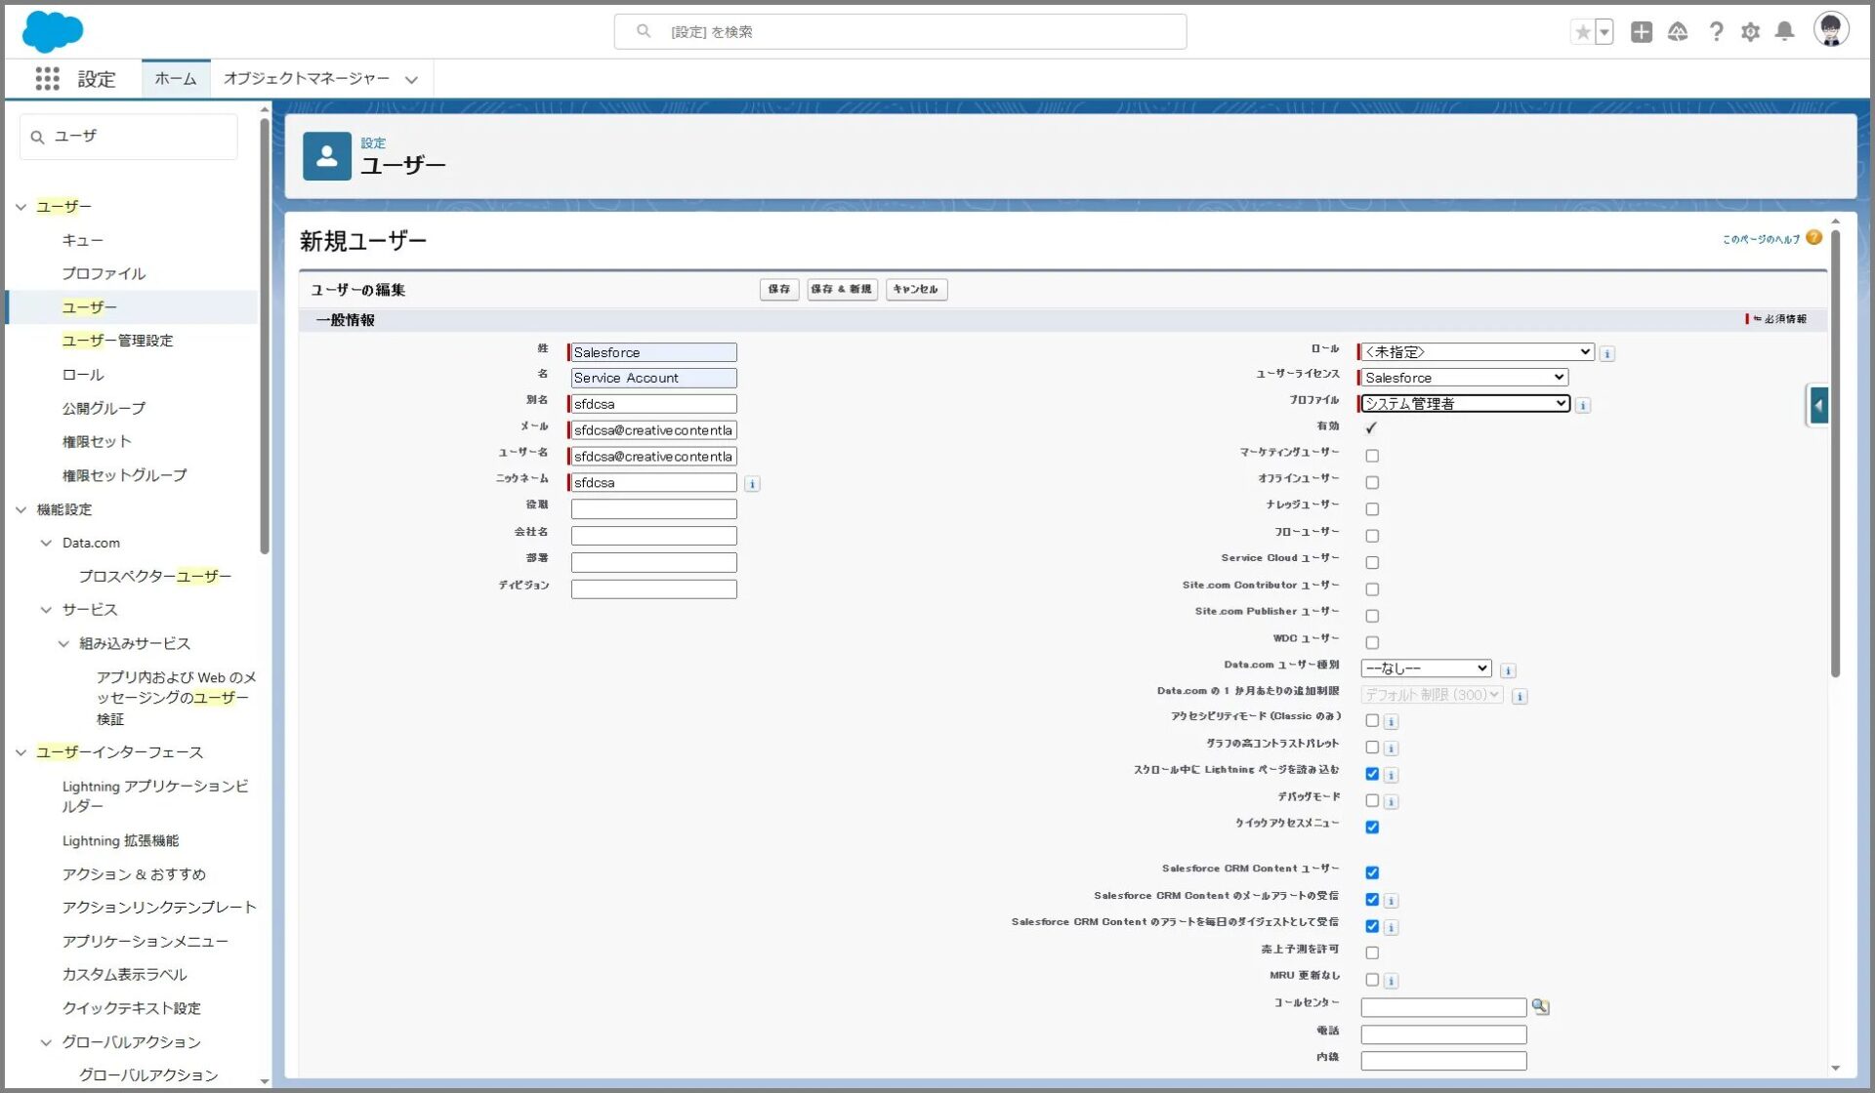The image size is (1875, 1093).
Task: Click the info icon next to CRM Content mail alert checkbox
Action: point(1392,901)
